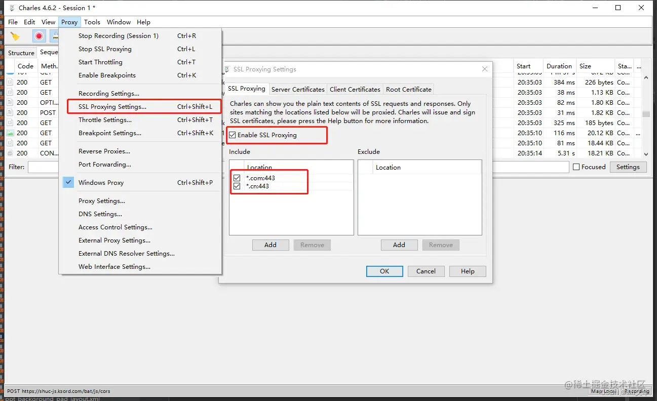The height and width of the screenshot is (401, 657).
Task: Click the Start column header
Action: tap(528, 66)
